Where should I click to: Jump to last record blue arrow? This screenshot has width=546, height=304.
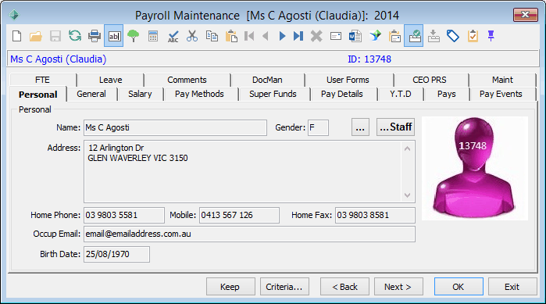tap(298, 36)
